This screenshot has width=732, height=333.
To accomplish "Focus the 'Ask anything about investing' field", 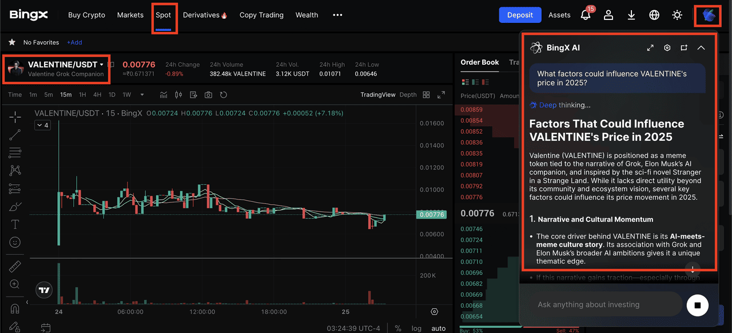I will pos(605,304).
